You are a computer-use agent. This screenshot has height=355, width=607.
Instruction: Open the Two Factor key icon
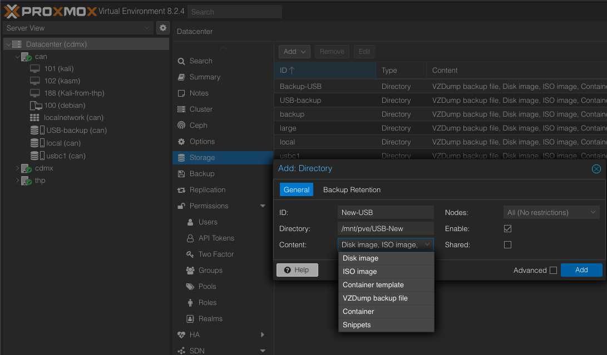189,254
